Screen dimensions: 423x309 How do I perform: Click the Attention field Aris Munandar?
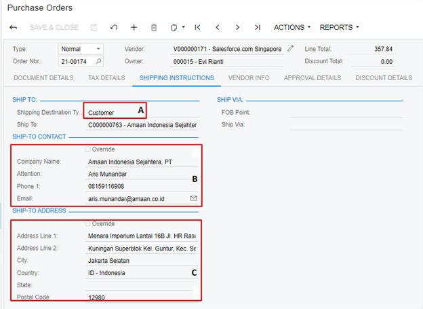[x=142, y=174]
